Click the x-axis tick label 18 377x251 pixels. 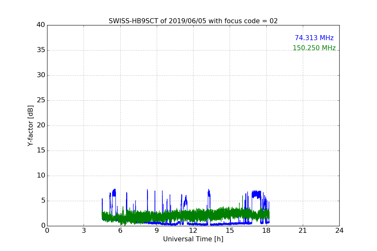(266, 231)
